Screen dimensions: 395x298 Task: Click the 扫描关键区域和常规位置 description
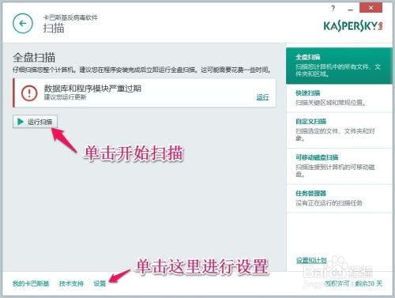coord(330,103)
